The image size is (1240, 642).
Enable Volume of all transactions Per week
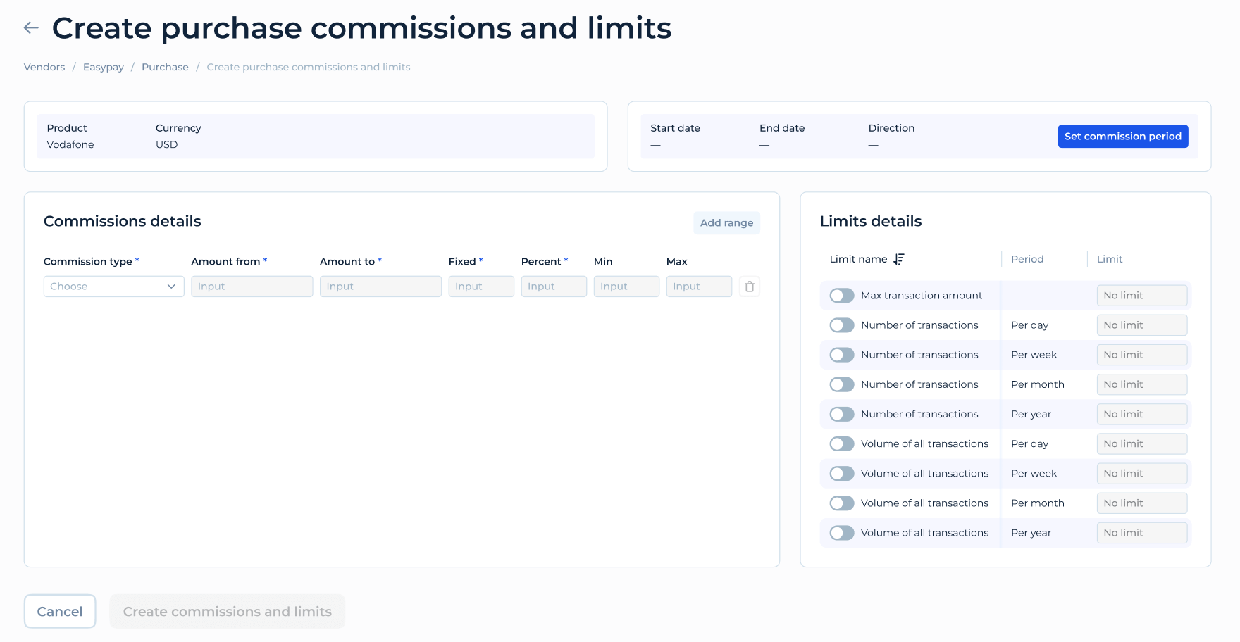(841, 474)
